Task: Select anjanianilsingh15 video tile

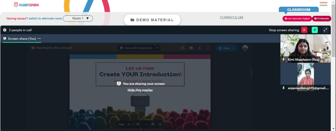Action: pos(305,77)
